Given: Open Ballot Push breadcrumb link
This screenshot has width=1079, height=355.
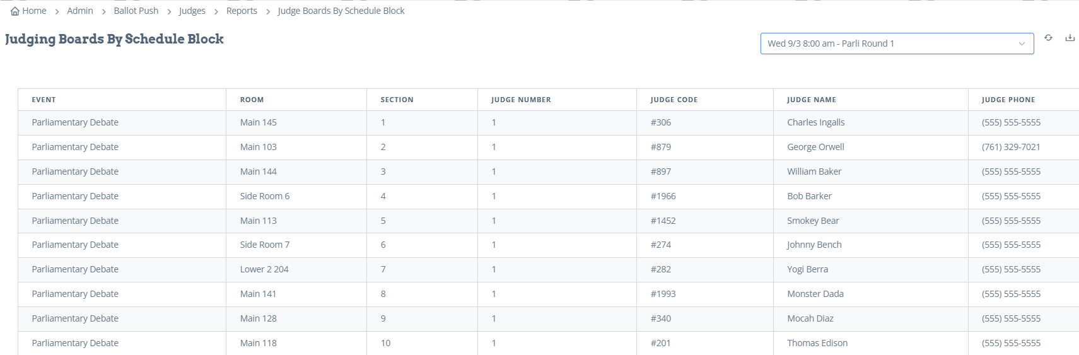Looking at the screenshot, I should (136, 11).
